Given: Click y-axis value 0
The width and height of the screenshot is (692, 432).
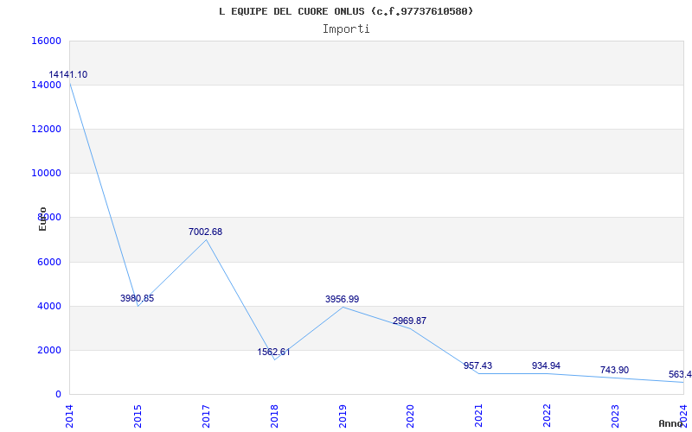Looking at the screenshot, I should pos(58,395).
